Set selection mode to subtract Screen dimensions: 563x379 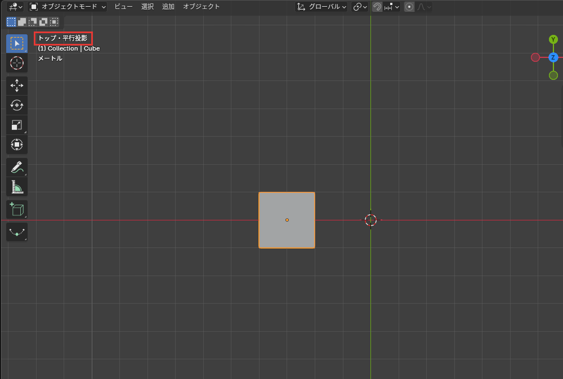coord(33,22)
